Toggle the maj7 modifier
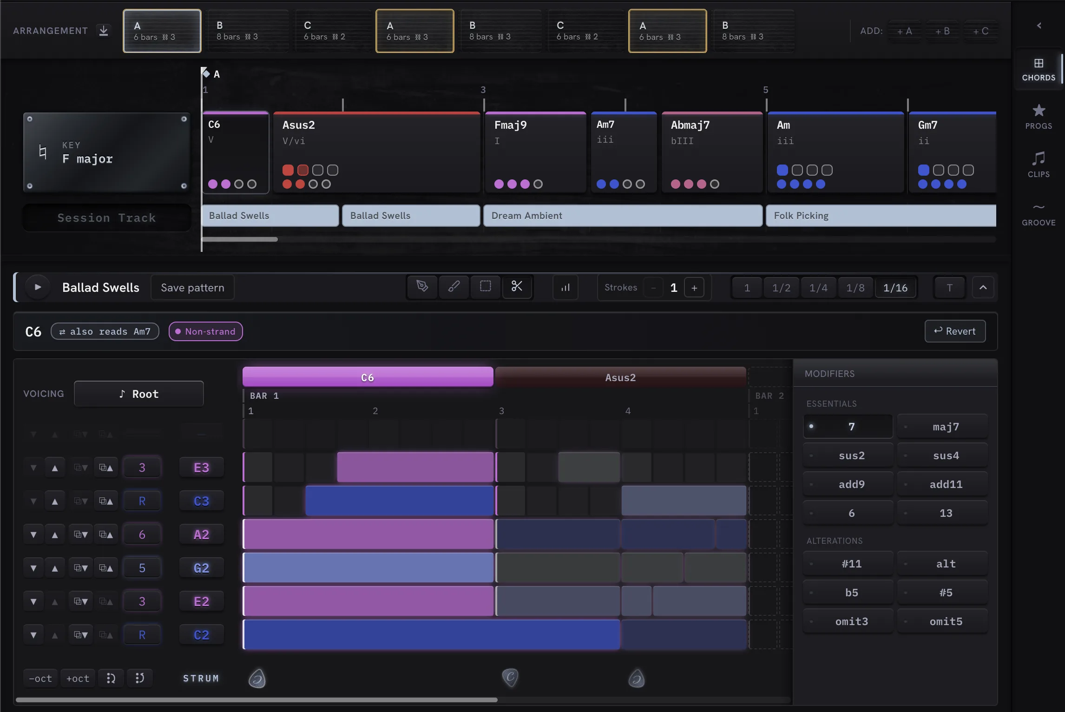The width and height of the screenshot is (1065, 712). pyautogui.click(x=942, y=426)
